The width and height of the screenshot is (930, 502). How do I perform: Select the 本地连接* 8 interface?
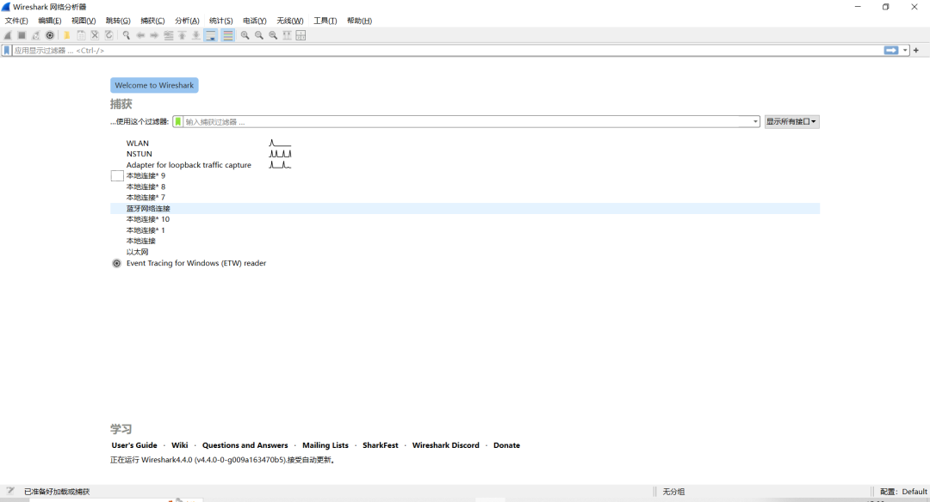click(x=146, y=187)
